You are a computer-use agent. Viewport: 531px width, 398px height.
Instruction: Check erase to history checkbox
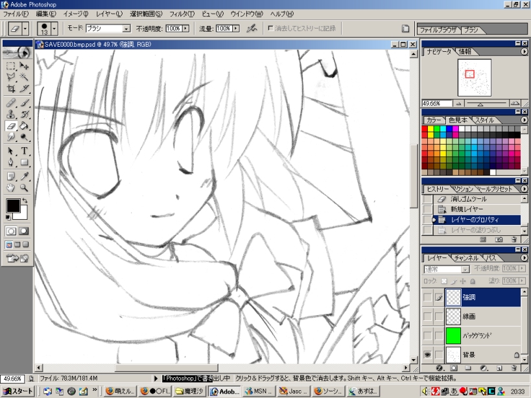[x=270, y=28]
